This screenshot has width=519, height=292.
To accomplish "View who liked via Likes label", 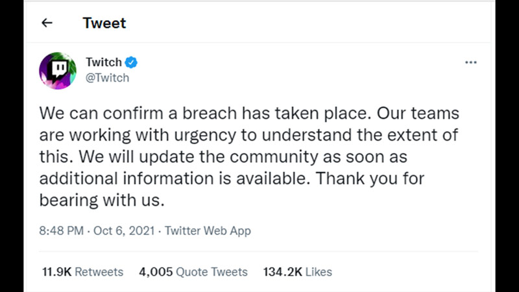I will (x=319, y=272).
